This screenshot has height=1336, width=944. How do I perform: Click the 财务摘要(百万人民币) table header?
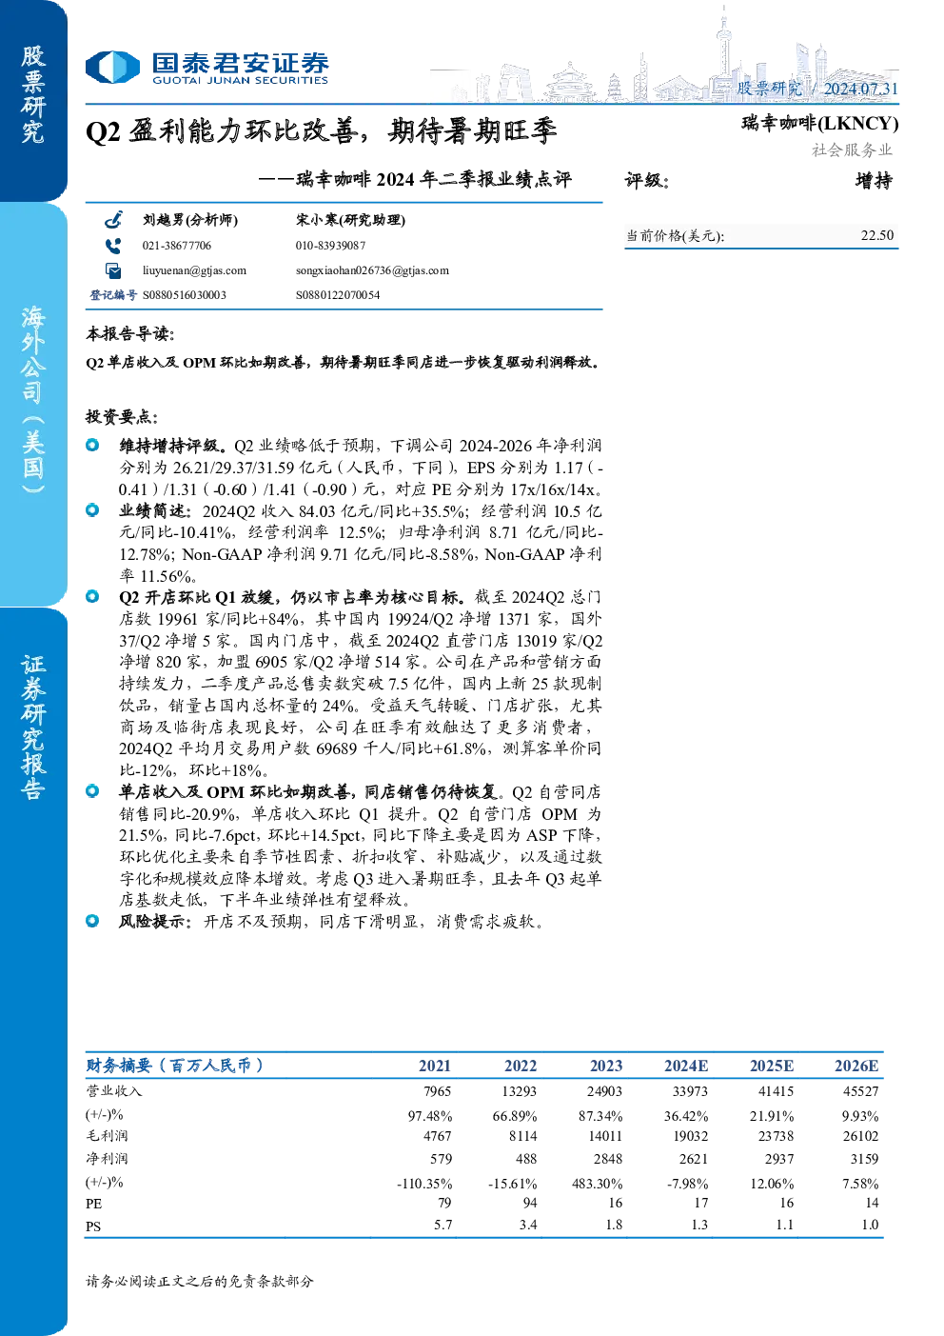click(x=175, y=1066)
